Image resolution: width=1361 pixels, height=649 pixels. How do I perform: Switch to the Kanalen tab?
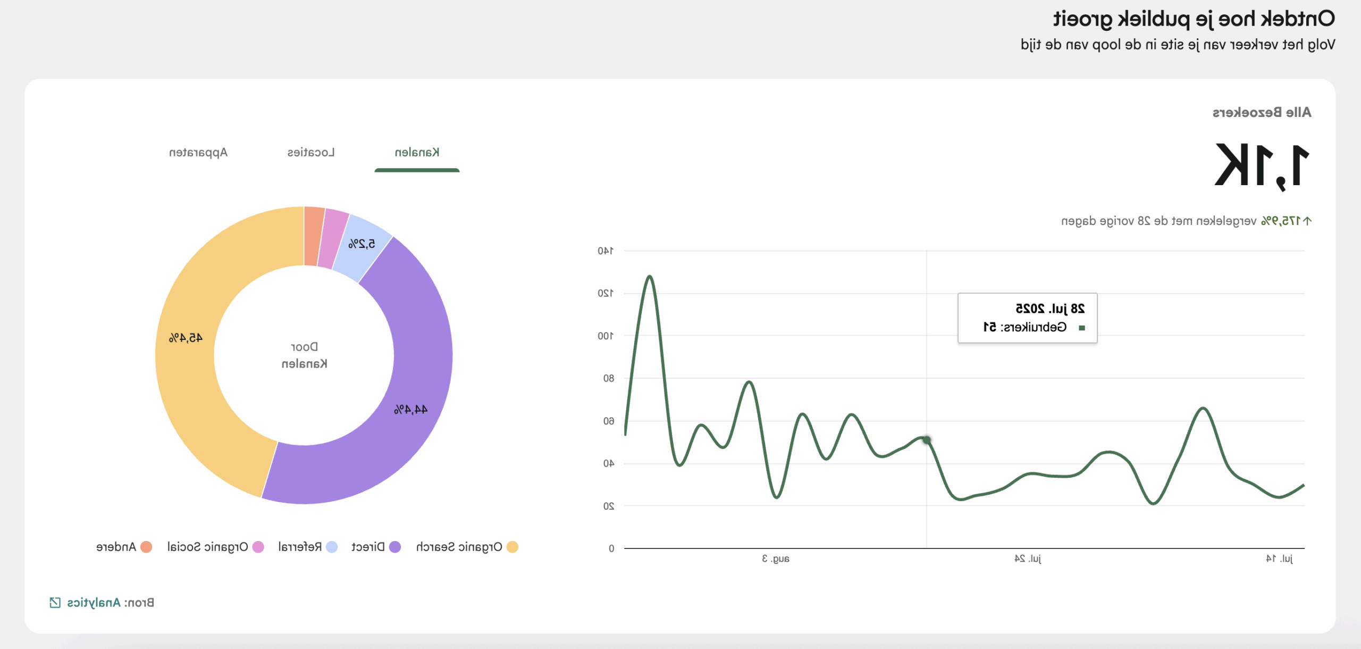click(x=417, y=153)
